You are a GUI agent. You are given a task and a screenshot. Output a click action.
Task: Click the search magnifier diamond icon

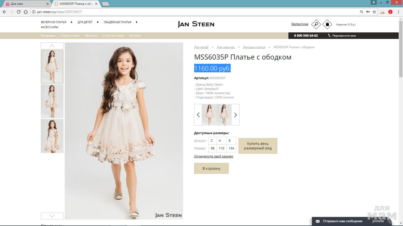coord(316,24)
